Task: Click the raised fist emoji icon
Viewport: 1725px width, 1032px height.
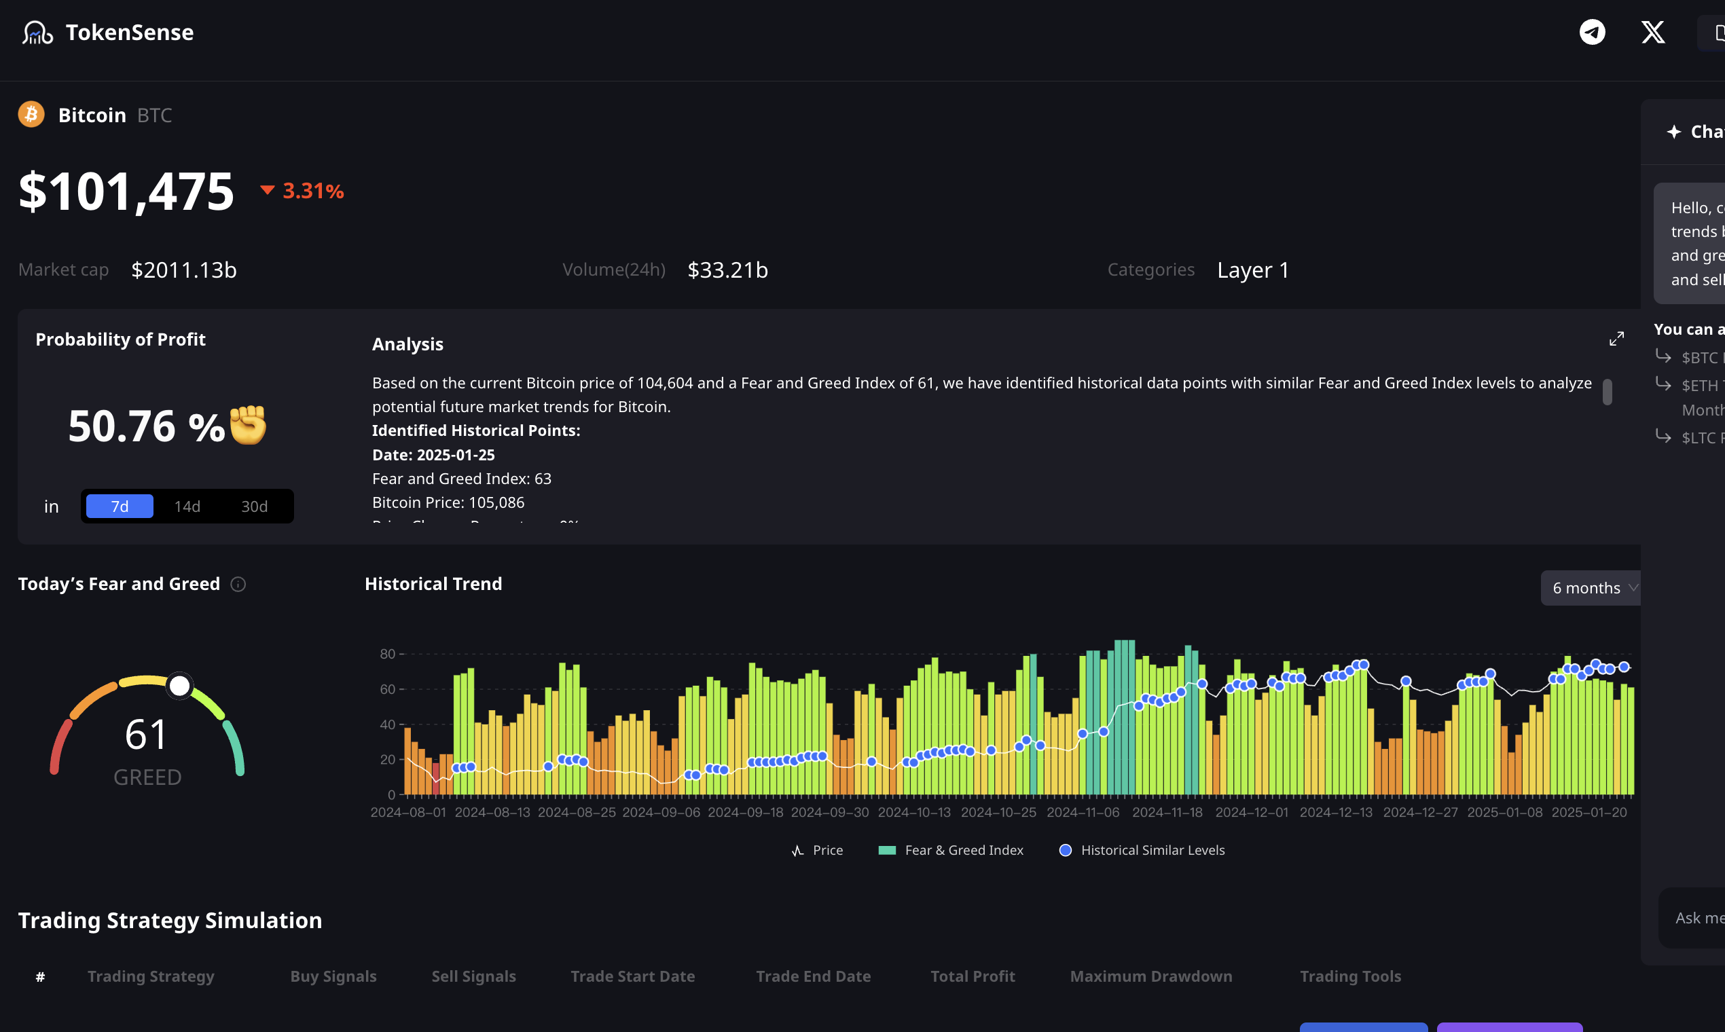Action: [x=249, y=425]
